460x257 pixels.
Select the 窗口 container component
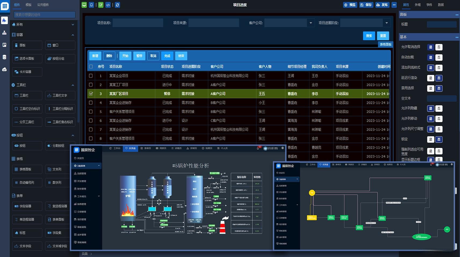tap(60, 45)
